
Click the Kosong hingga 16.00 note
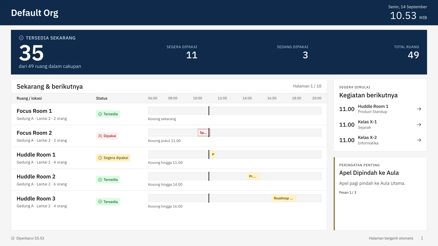click(165, 206)
